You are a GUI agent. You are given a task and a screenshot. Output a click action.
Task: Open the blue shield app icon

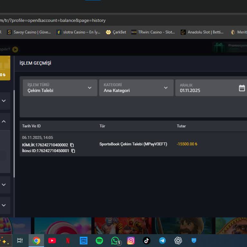click(x=194, y=241)
